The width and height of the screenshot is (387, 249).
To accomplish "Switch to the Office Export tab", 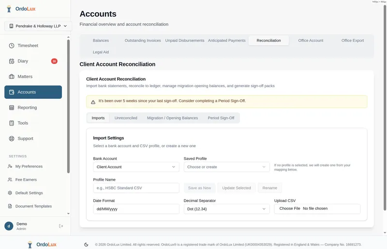I will pos(353,41).
